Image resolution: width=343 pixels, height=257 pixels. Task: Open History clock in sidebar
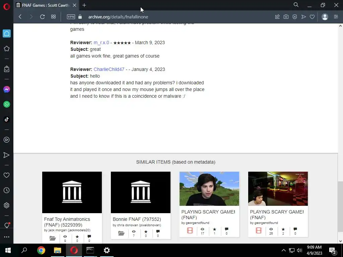pyautogui.click(x=7, y=190)
